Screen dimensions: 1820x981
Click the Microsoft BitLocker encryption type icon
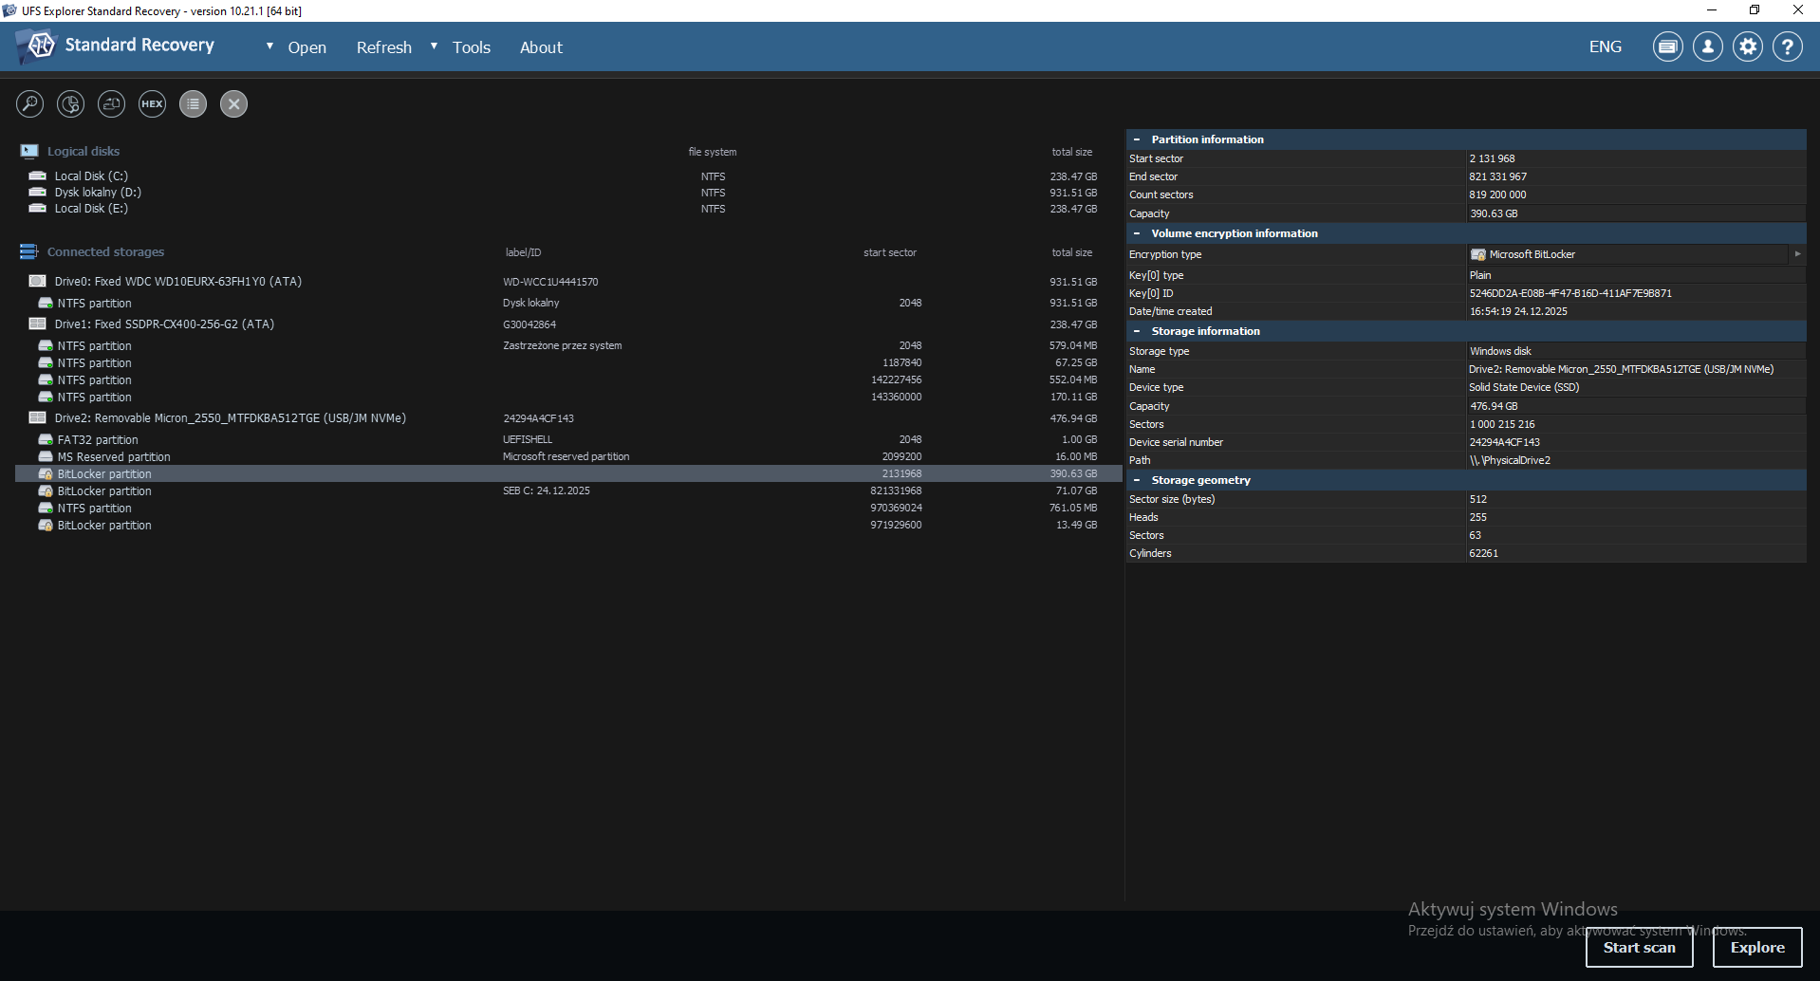[x=1478, y=255]
